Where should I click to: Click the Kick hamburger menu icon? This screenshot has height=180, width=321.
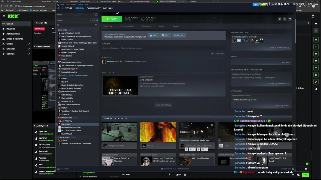(4, 16)
